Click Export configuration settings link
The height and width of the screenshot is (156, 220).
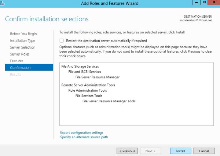[81, 132]
